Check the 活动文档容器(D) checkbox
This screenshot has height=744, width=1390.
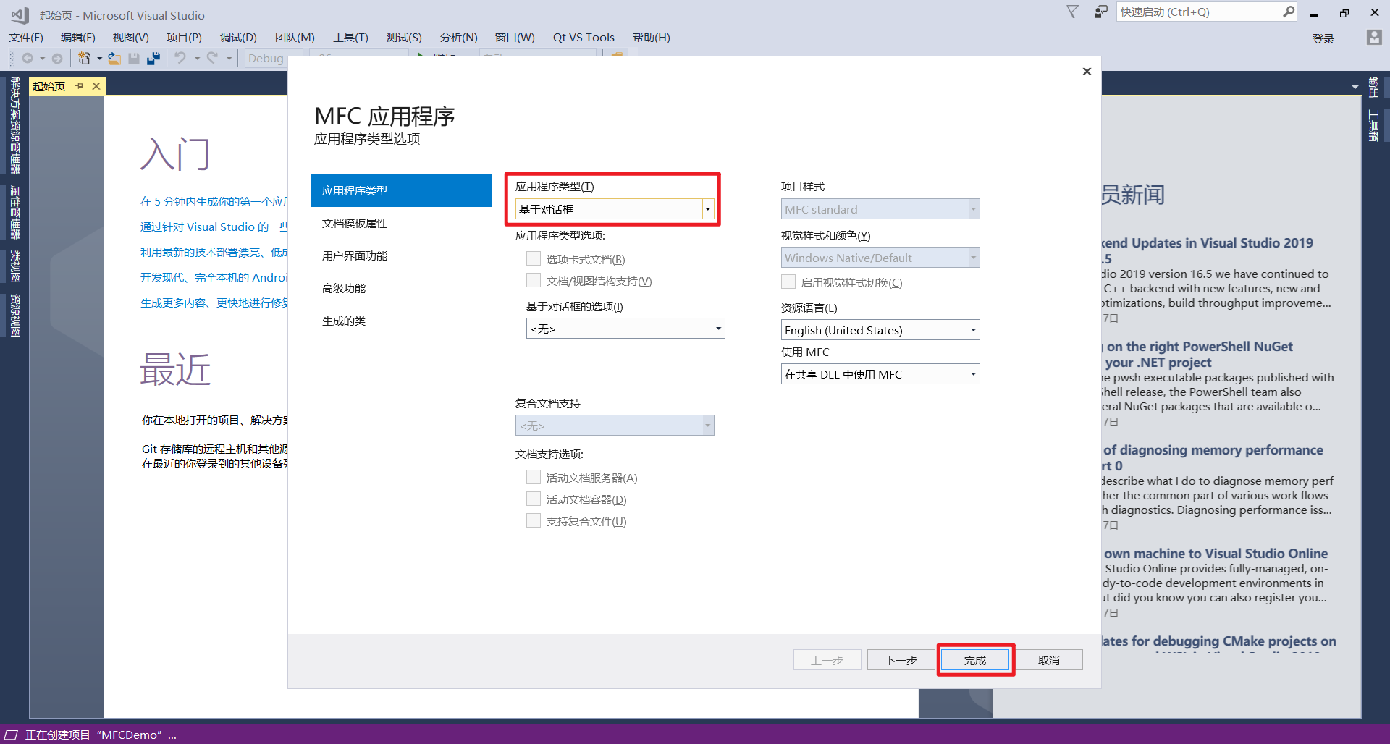pyautogui.click(x=534, y=499)
